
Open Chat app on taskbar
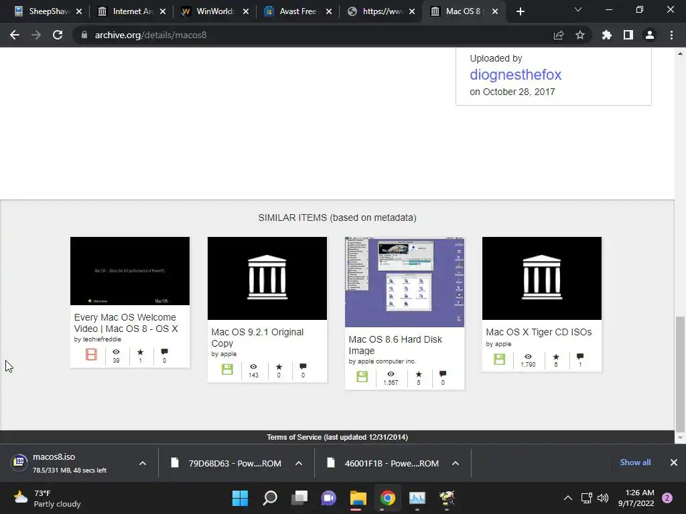[x=328, y=498]
